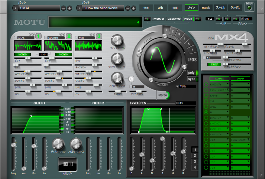The image size is (265, 179).
Task: Open patch dropdown 3 How the Mind Works
Action: point(100,8)
